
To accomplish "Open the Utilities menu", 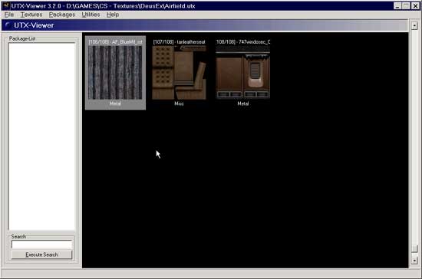I will coord(91,15).
